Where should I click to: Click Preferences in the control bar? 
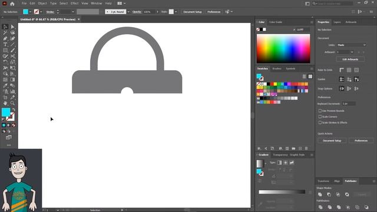(x=214, y=12)
